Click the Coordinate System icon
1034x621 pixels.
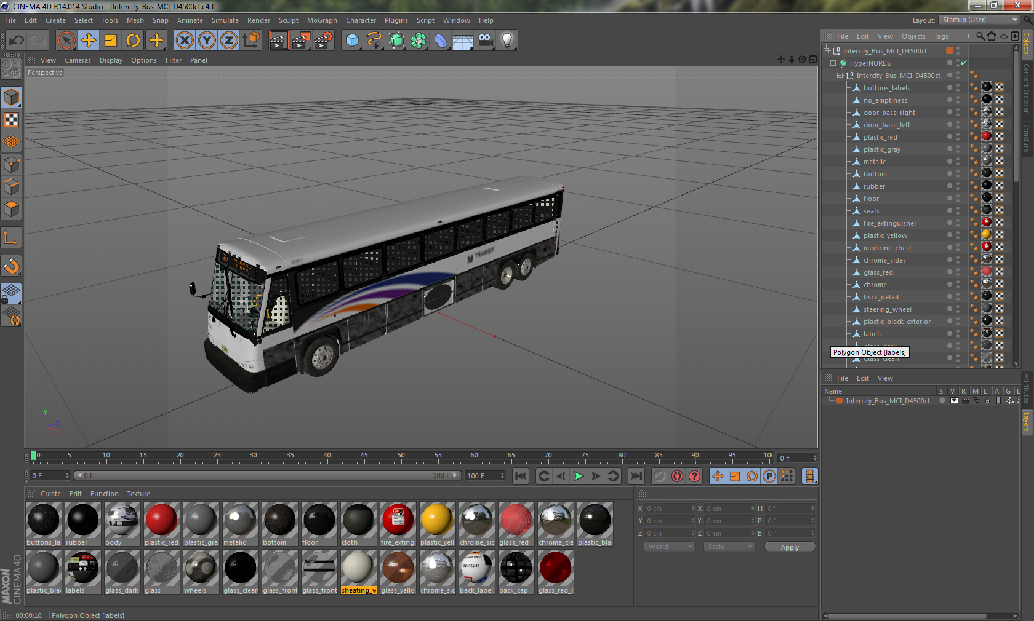(251, 41)
